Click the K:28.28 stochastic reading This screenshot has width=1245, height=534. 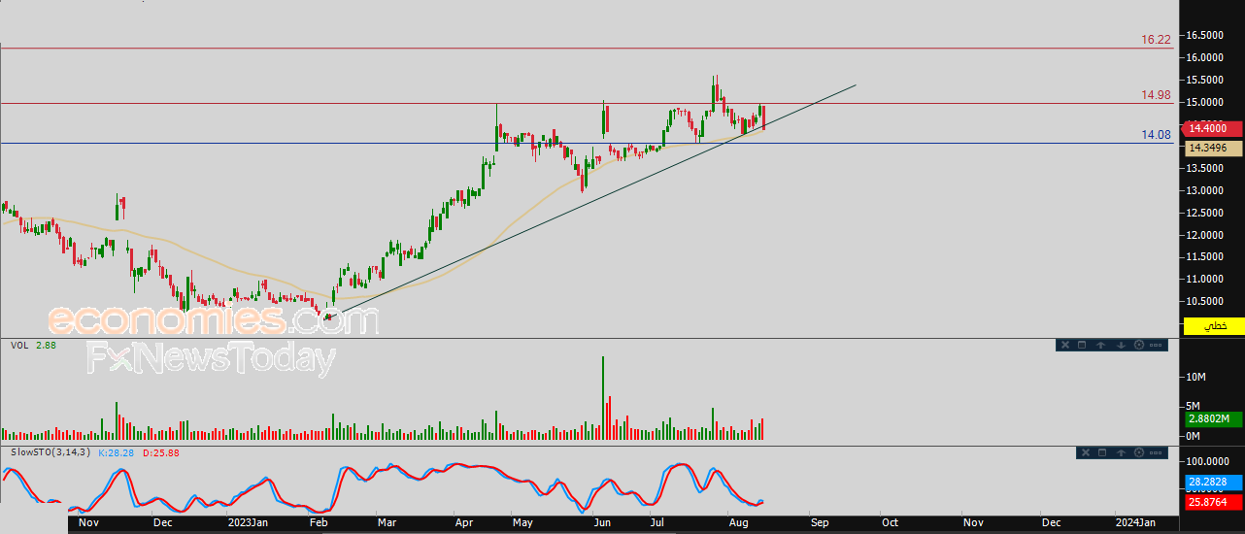118,452
